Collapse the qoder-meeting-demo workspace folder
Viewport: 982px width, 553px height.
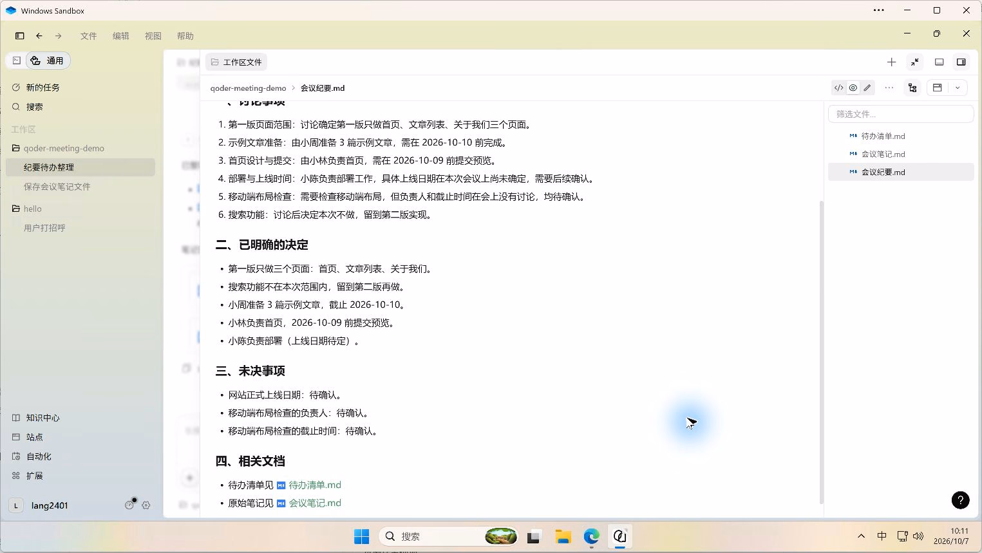57,148
